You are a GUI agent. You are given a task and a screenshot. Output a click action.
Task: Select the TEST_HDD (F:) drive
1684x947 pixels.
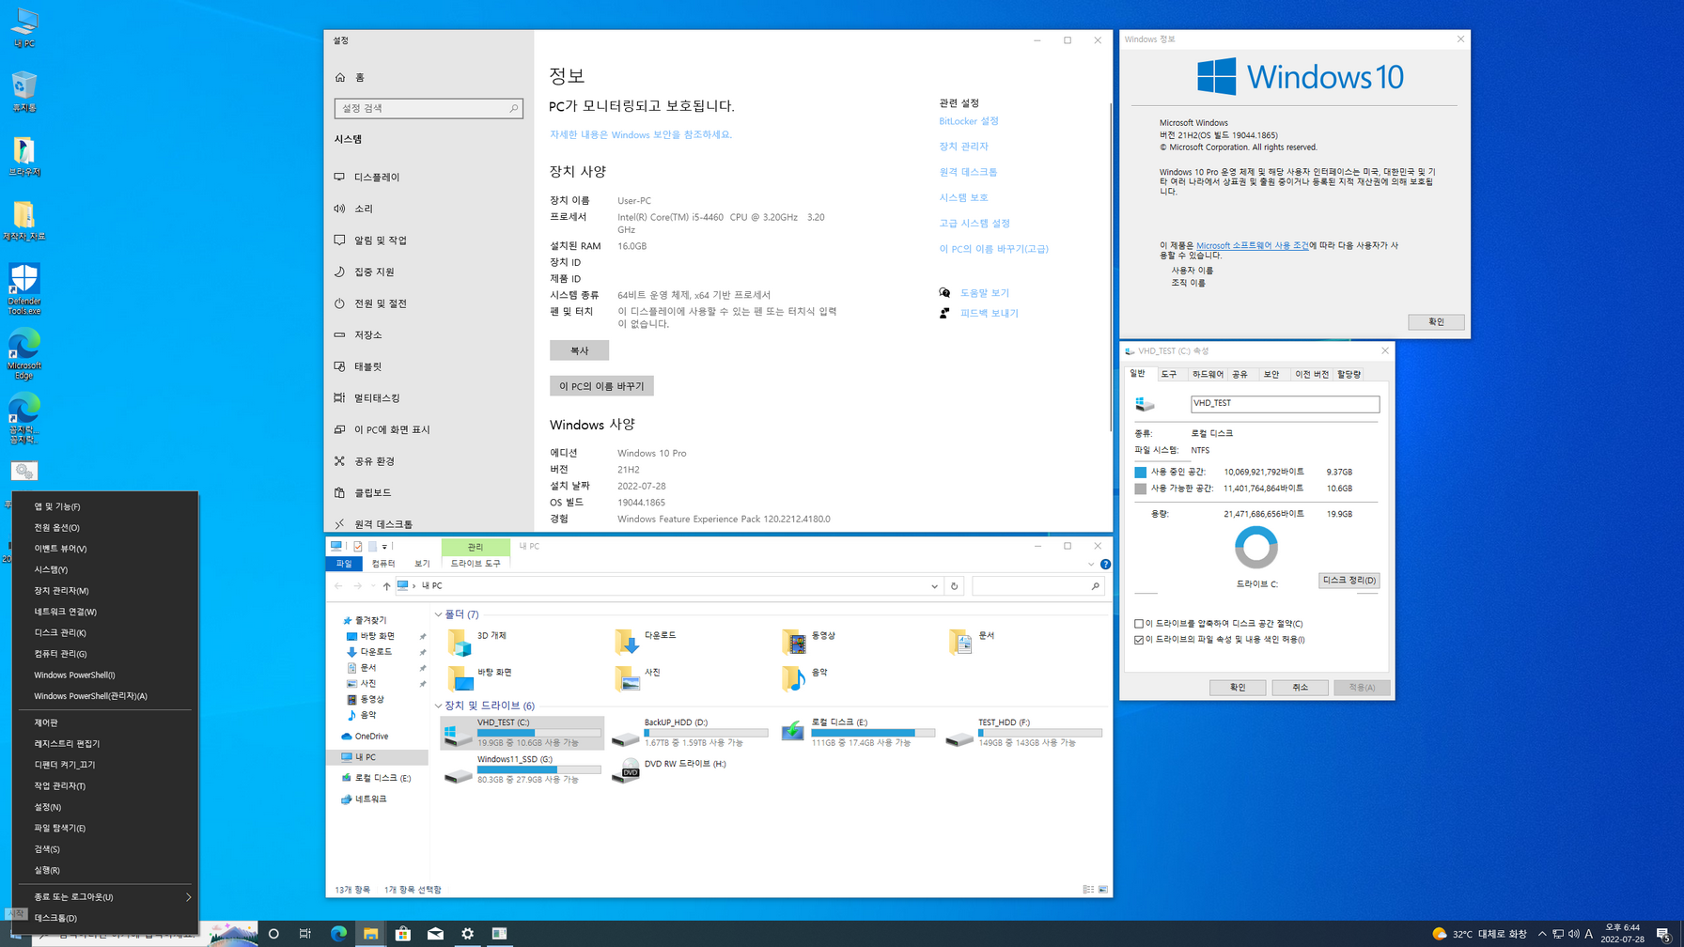tap(1024, 732)
